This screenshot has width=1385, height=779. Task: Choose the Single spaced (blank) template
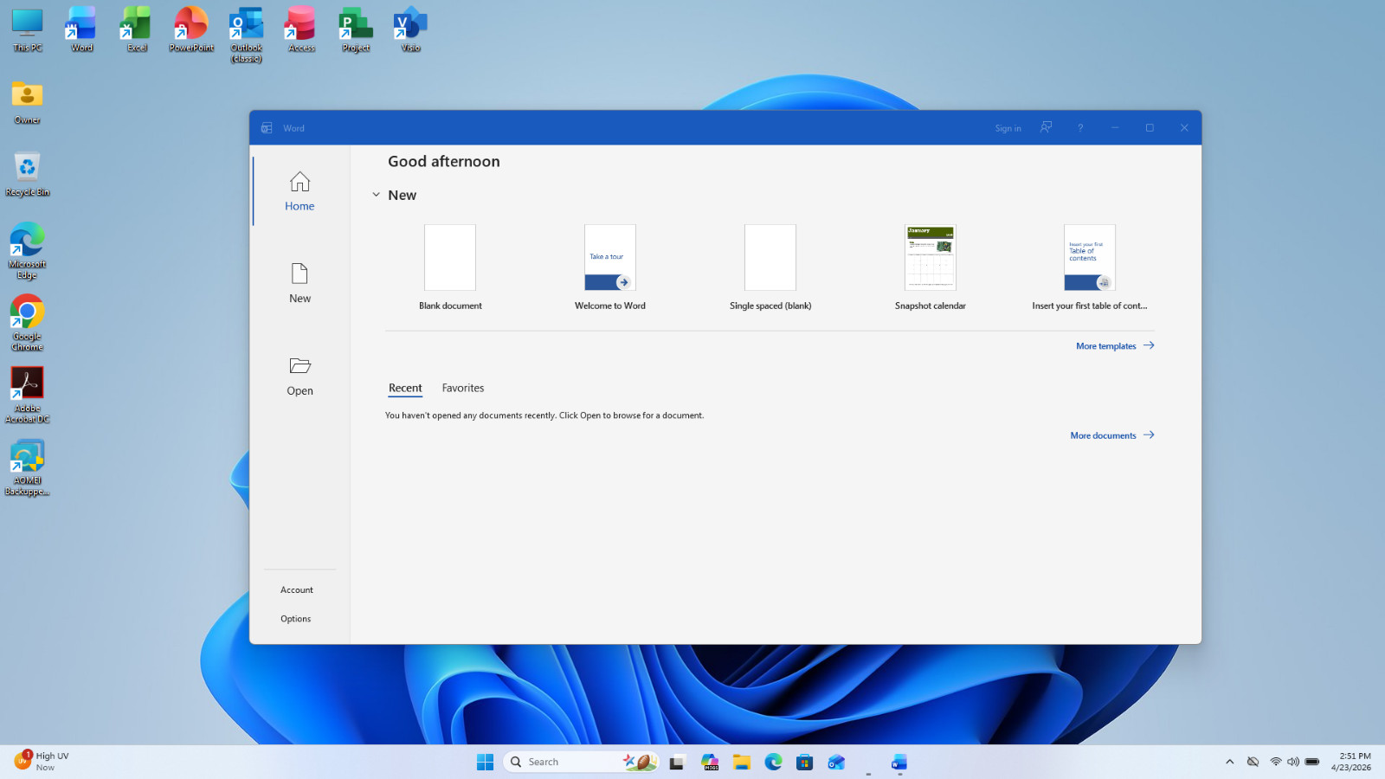(x=770, y=267)
